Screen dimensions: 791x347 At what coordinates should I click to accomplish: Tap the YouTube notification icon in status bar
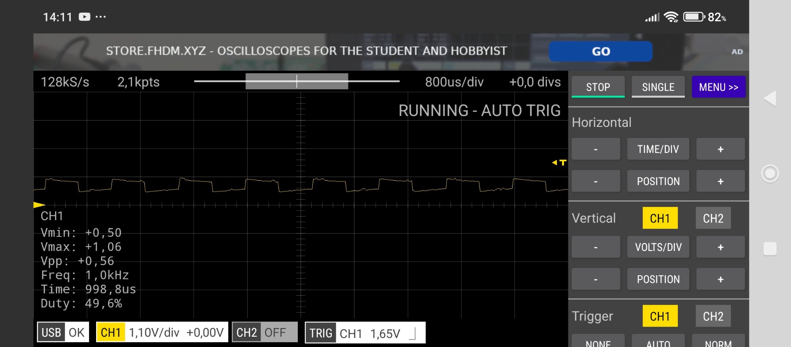pos(84,17)
